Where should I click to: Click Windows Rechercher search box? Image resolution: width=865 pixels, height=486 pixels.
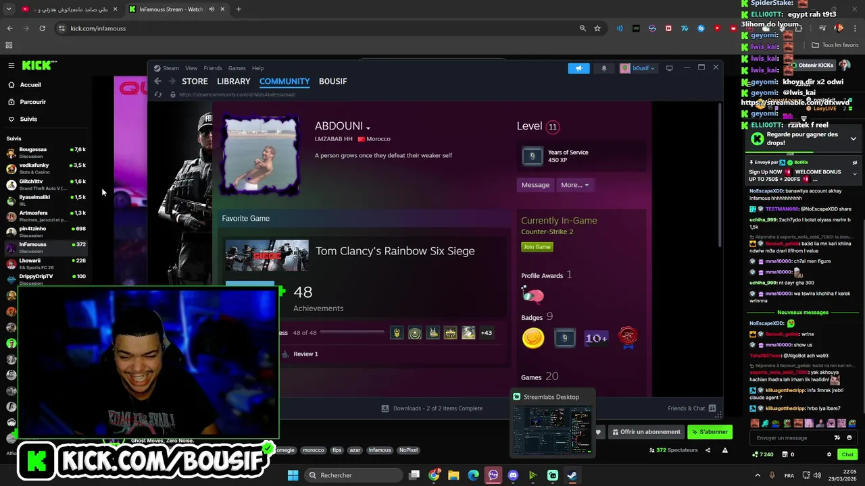(x=355, y=475)
